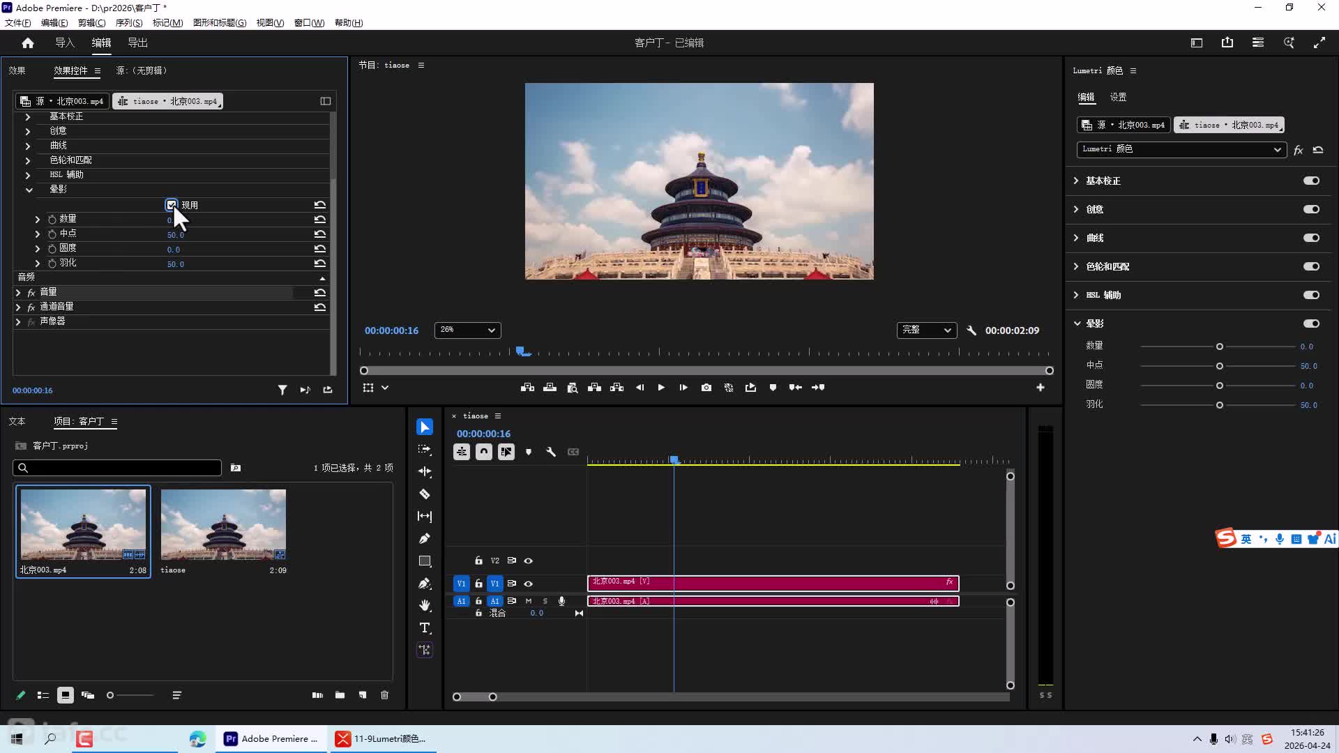Toggle 色轮和匹配 switch in Lumetri panel
This screenshot has width=1339, height=753.
1311,266
